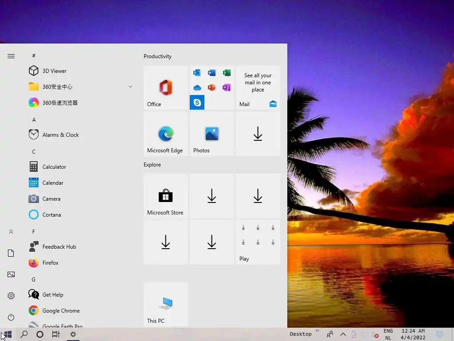Open Microsoft Store tile
The width and height of the screenshot is (454, 341).
tap(166, 196)
